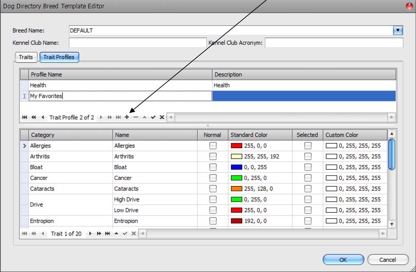Enable the Normal checkbox for Allergies
This screenshot has height=272, width=416.
tap(212, 145)
